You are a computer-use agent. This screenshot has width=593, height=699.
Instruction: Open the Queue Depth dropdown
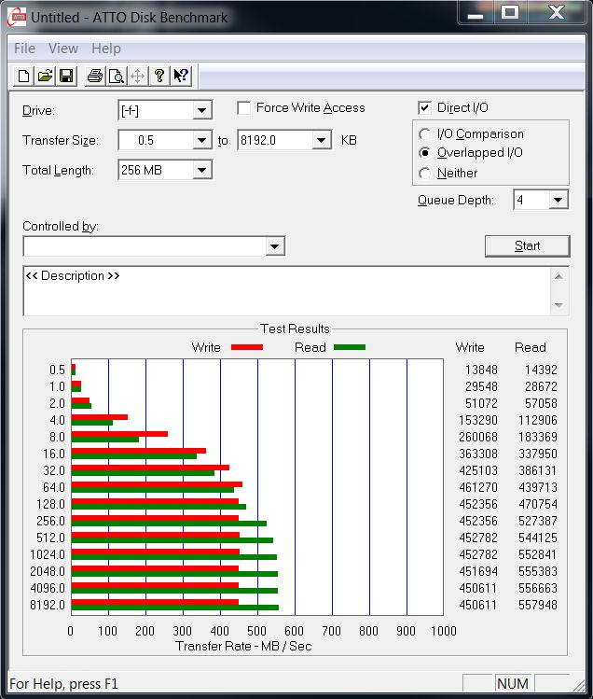[558, 200]
